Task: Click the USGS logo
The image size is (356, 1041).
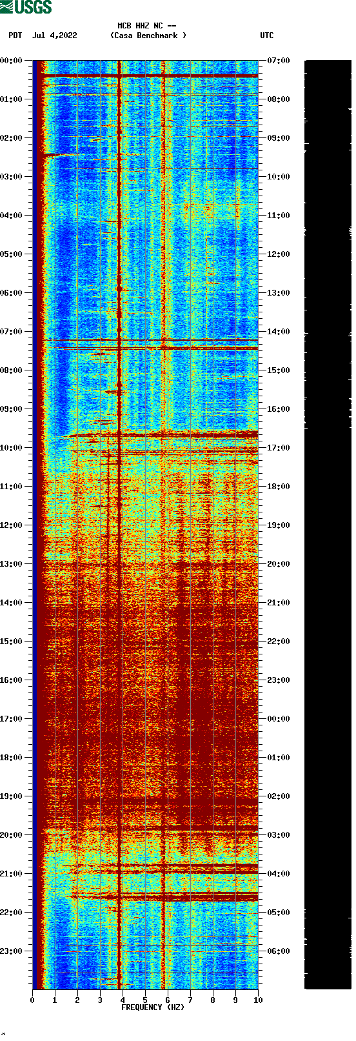Action: pyautogui.click(x=26, y=7)
